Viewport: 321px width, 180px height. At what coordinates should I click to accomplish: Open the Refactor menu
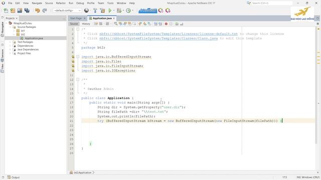tap(61, 3)
